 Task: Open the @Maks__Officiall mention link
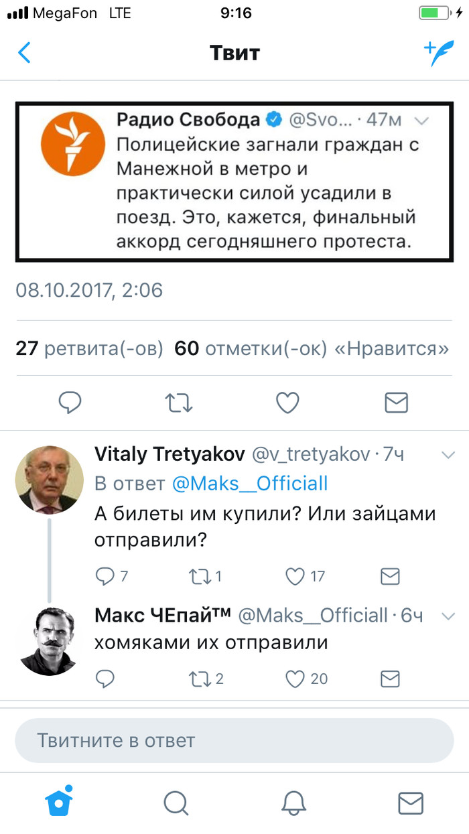pyautogui.click(x=250, y=484)
